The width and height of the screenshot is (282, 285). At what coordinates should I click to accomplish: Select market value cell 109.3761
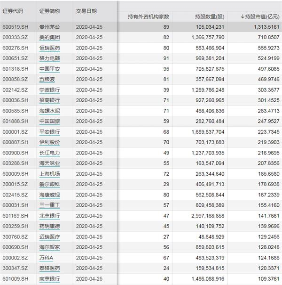tap(268, 279)
